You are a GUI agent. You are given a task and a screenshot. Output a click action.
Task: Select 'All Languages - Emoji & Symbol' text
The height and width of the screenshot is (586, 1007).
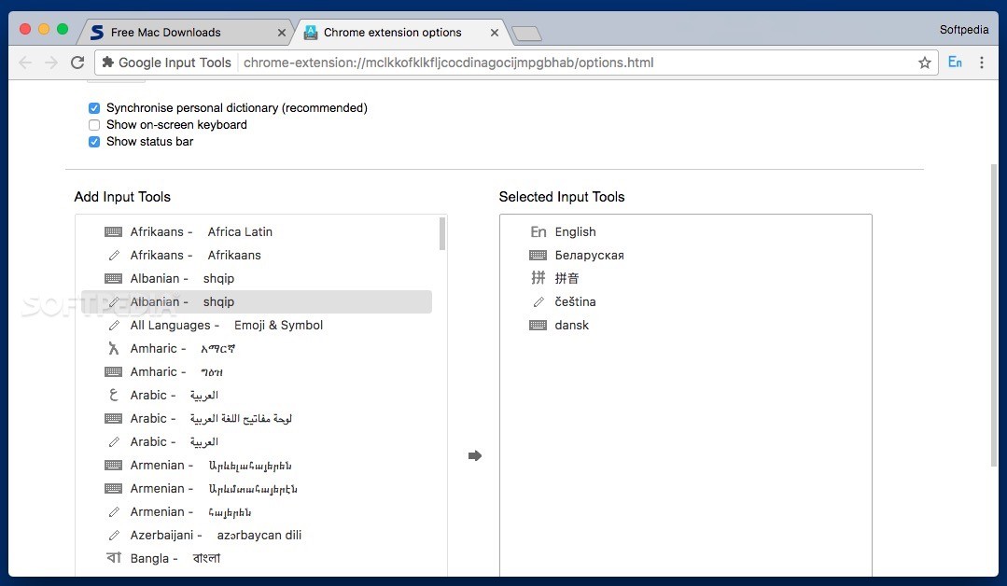226,326
